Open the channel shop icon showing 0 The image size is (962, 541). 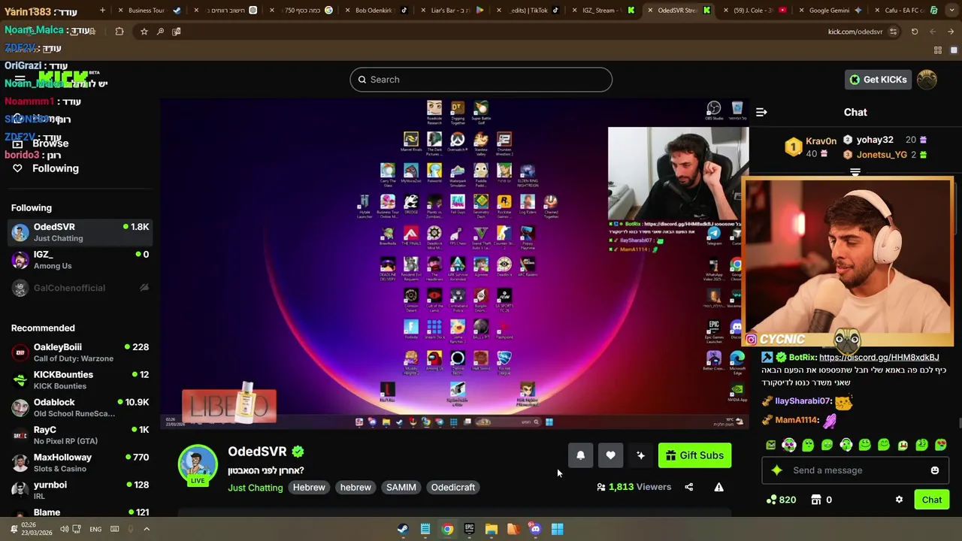click(822, 500)
